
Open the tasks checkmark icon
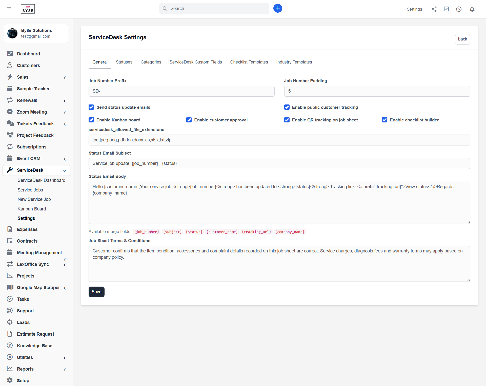click(x=446, y=9)
